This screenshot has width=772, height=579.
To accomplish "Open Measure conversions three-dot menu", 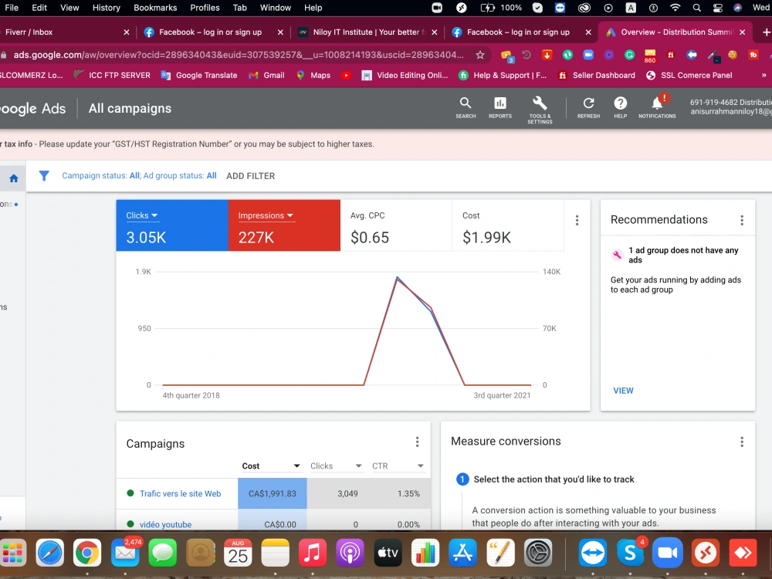I will 742,442.
